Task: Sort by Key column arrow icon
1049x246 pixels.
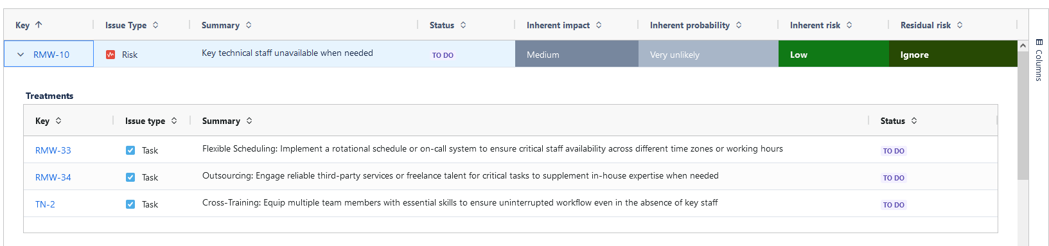Action: point(39,25)
